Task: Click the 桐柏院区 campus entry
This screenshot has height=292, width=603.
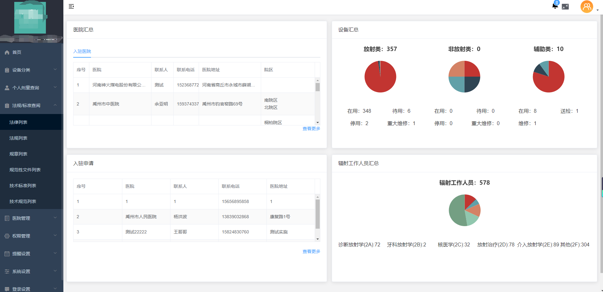Action: click(x=273, y=123)
